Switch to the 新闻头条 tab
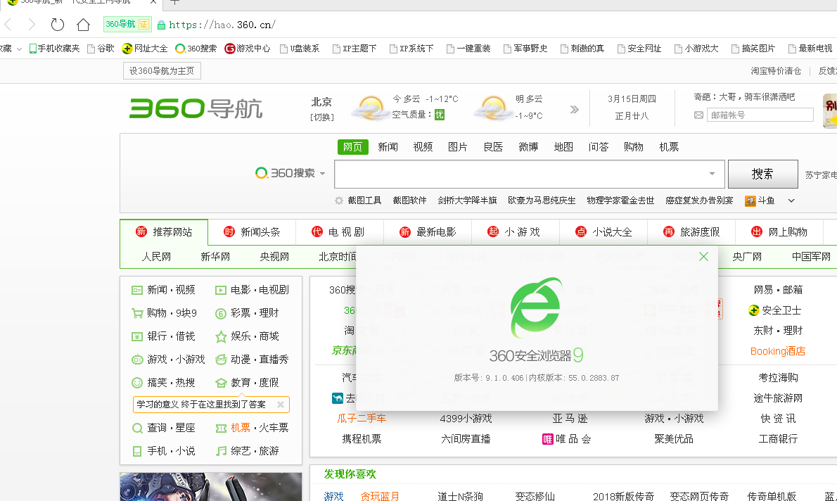The height and width of the screenshot is (501, 837). pos(252,232)
